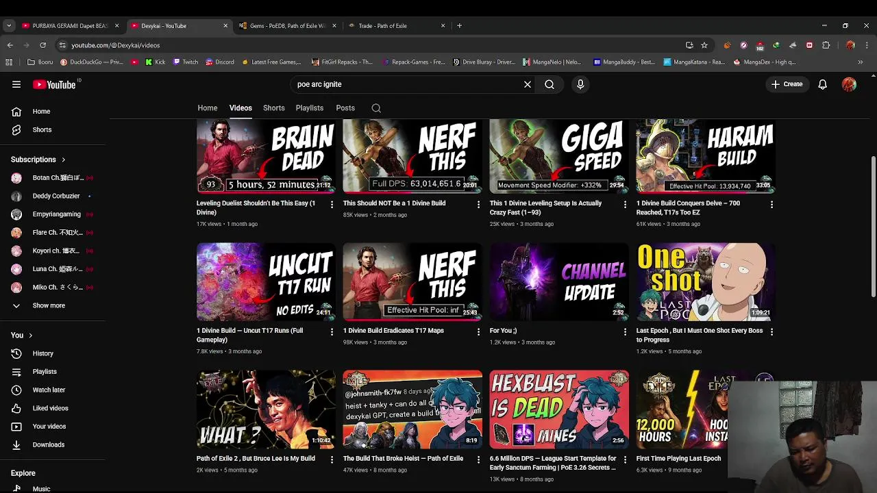Screen dimensions: 877x493
Task: Open browser extensions puzzle icon
Action: tap(826, 45)
